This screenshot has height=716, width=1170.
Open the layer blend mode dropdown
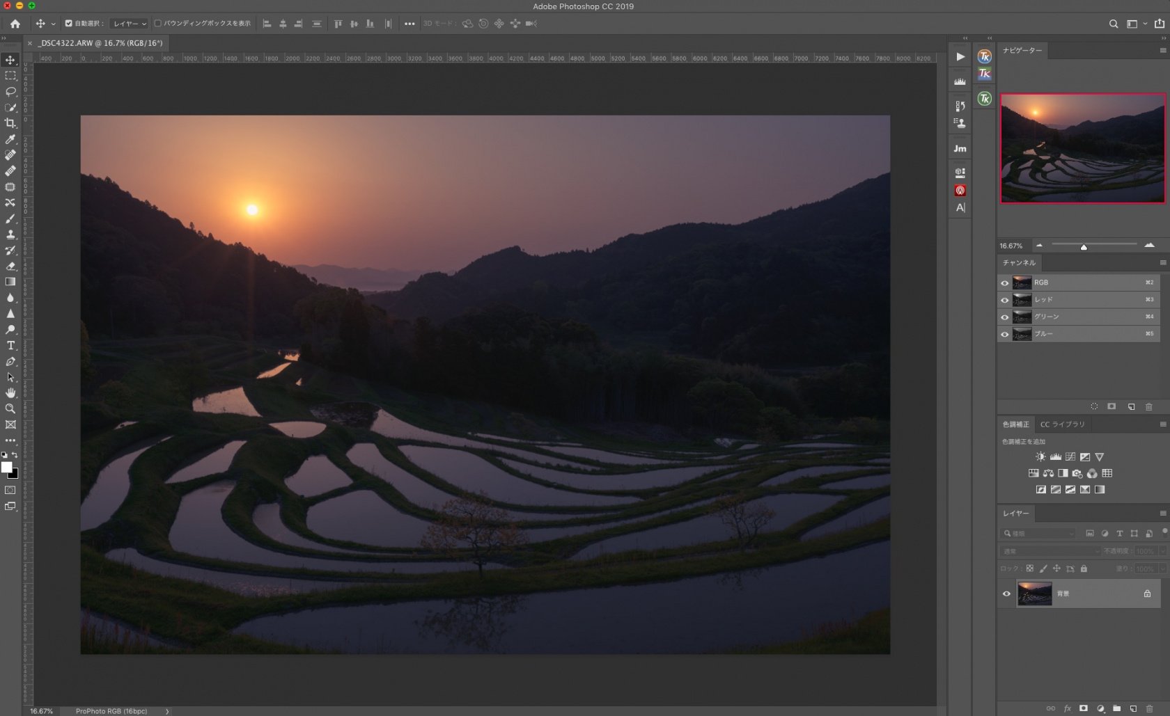[x=1051, y=551]
